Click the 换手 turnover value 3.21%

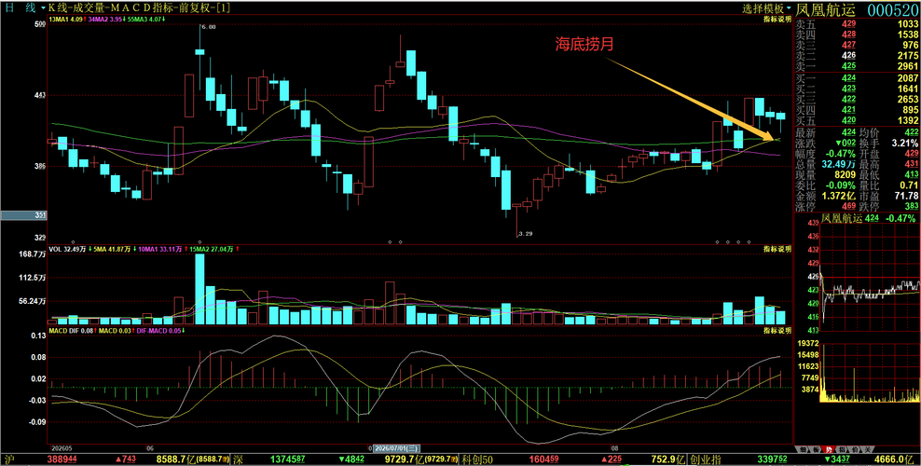coord(904,143)
